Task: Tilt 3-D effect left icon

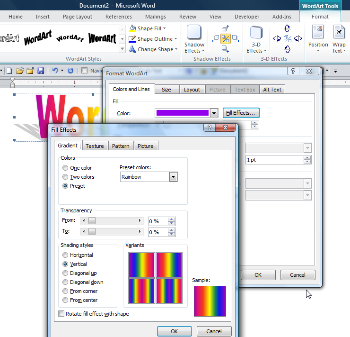Action: [x=277, y=39]
